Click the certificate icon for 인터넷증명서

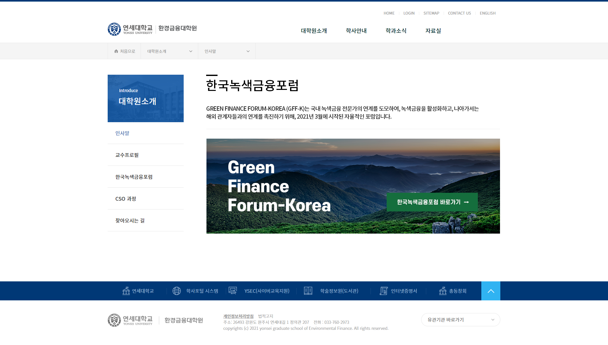click(x=383, y=291)
